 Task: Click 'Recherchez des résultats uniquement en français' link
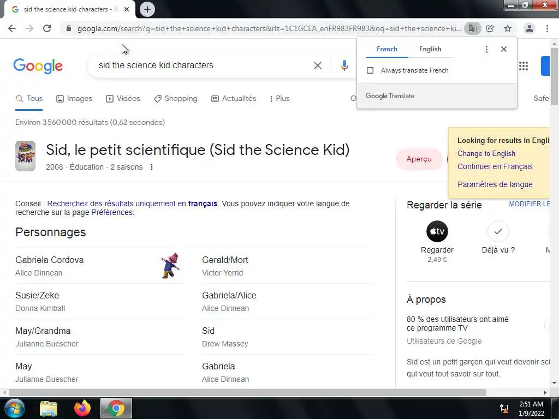click(x=132, y=204)
